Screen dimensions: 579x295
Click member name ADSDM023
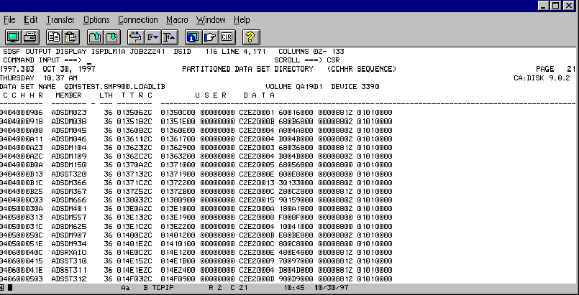coord(69,113)
